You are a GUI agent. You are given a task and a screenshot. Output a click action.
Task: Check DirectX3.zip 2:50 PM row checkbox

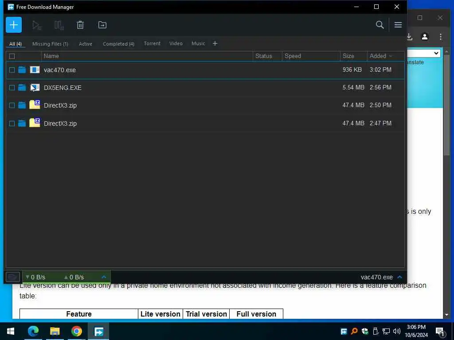pyautogui.click(x=12, y=105)
